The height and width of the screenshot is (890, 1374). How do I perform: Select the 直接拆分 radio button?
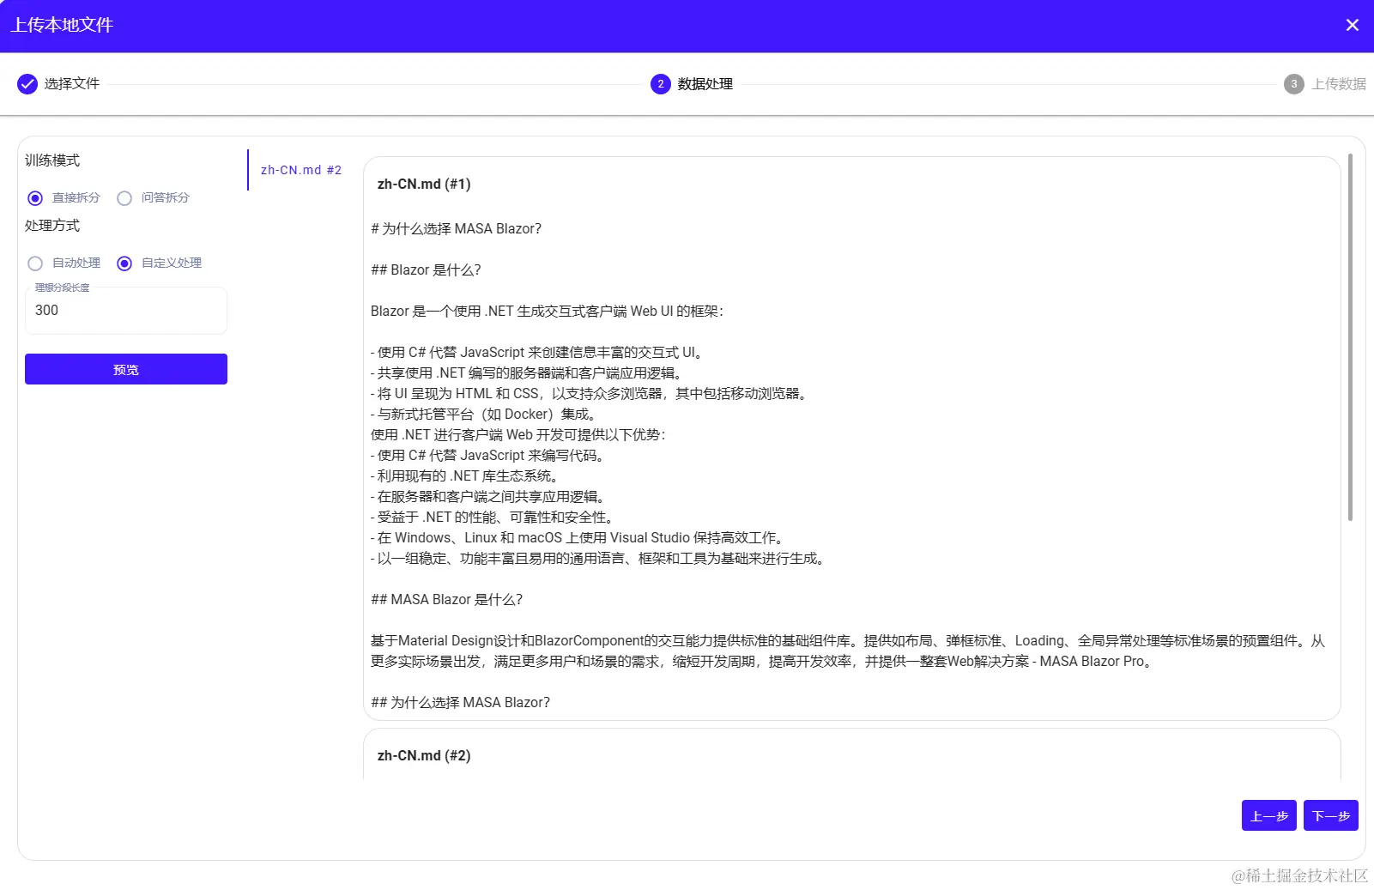coord(35,198)
